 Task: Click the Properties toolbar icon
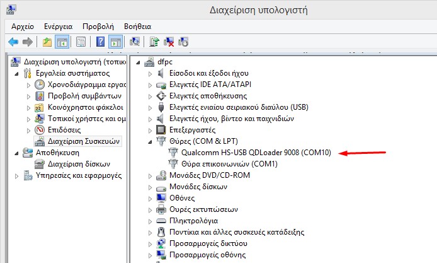[81, 42]
